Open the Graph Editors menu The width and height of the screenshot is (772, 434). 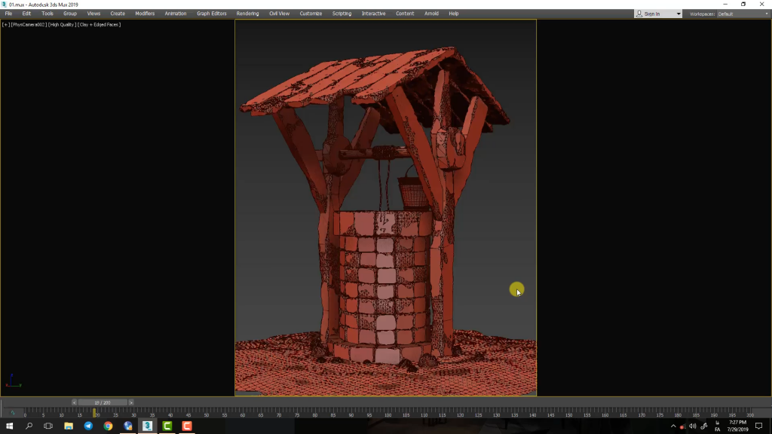click(x=211, y=14)
